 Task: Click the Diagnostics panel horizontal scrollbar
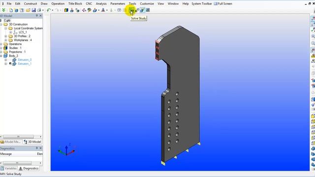[17, 163]
